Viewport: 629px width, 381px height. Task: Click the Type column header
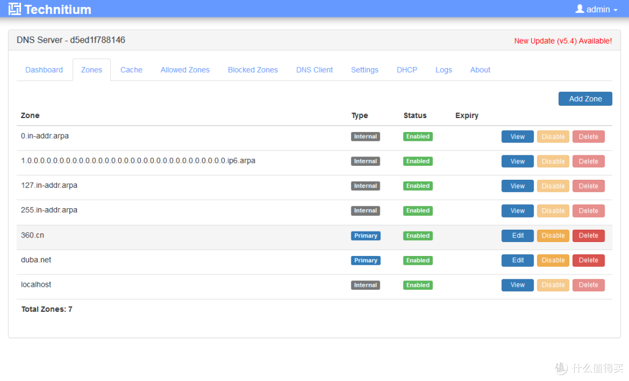(359, 115)
